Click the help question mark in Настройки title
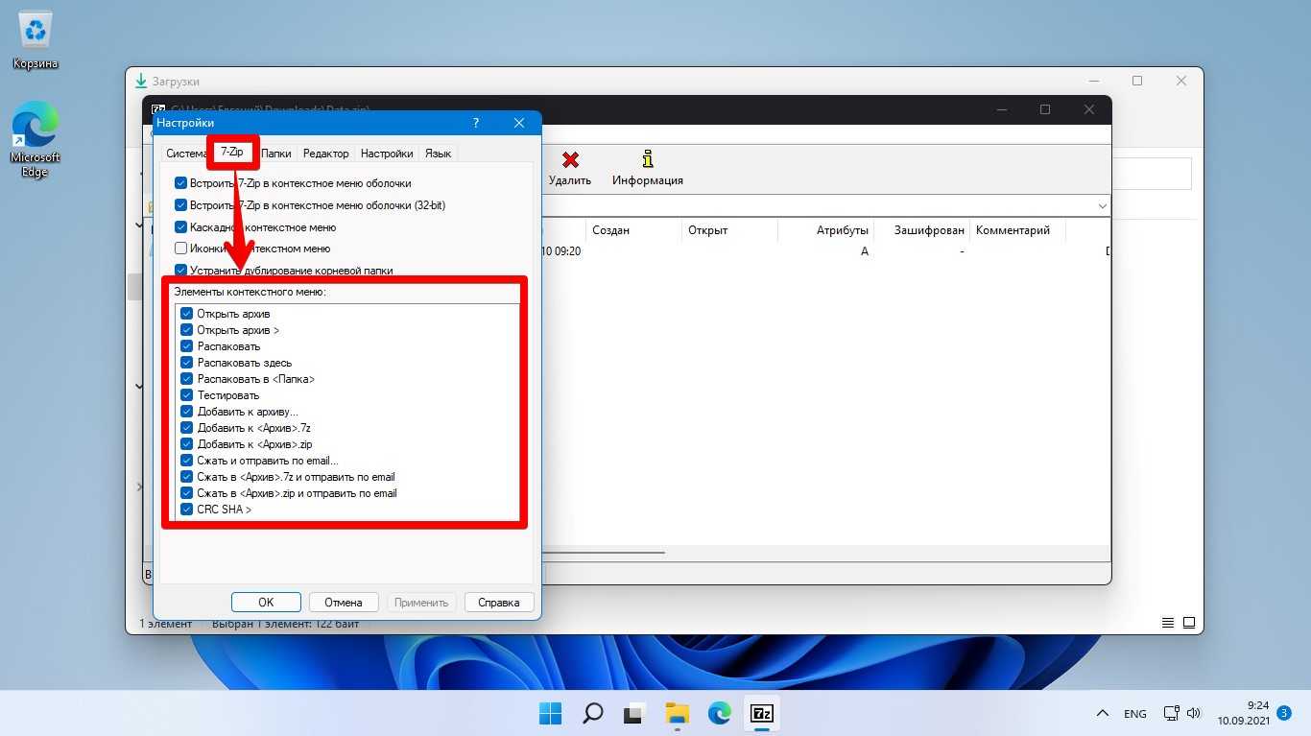This screenshot has height=736, width=1311. (x=477, y=123)
